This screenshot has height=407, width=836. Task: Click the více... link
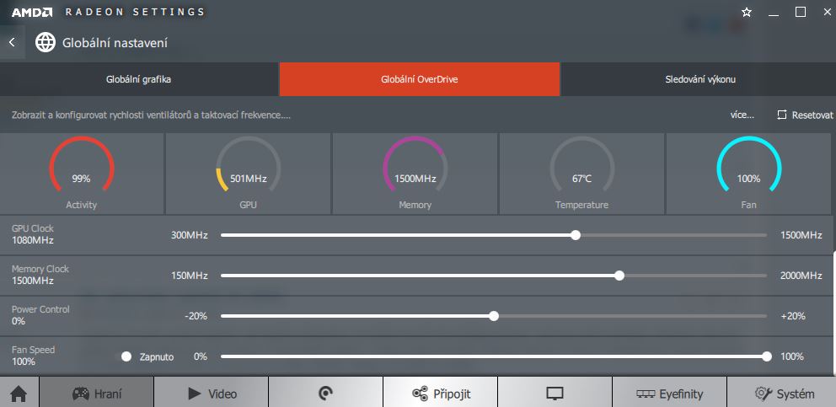click(742, 115)
